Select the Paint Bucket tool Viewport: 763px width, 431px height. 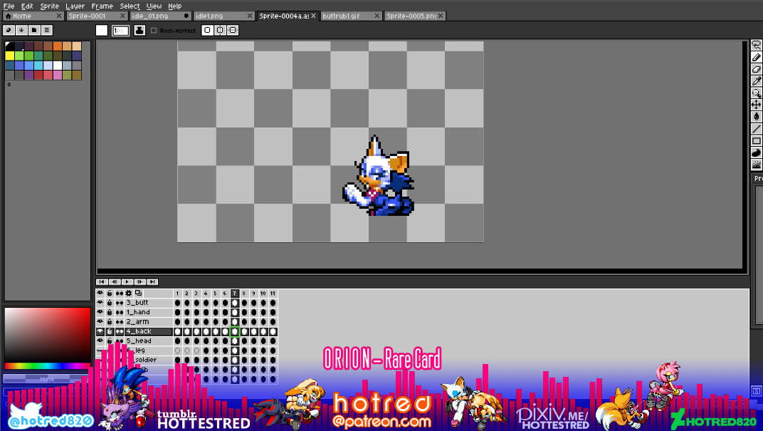(x=756, y=117)
